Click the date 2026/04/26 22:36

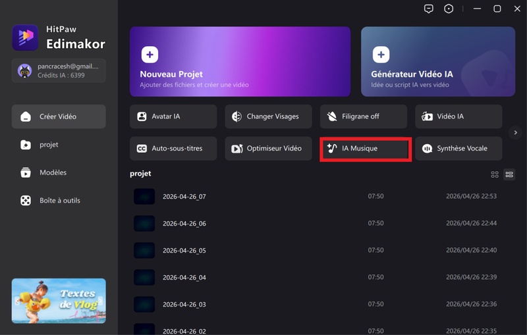click(471, 304)
